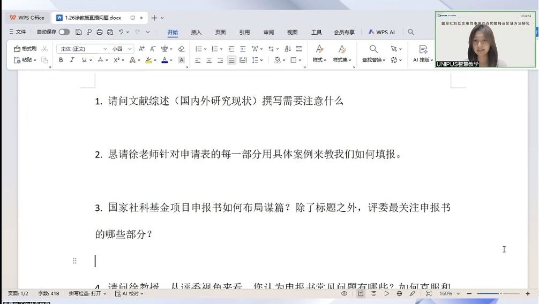Toggle italic formatting
539x304 pixels.
(72, 60)
